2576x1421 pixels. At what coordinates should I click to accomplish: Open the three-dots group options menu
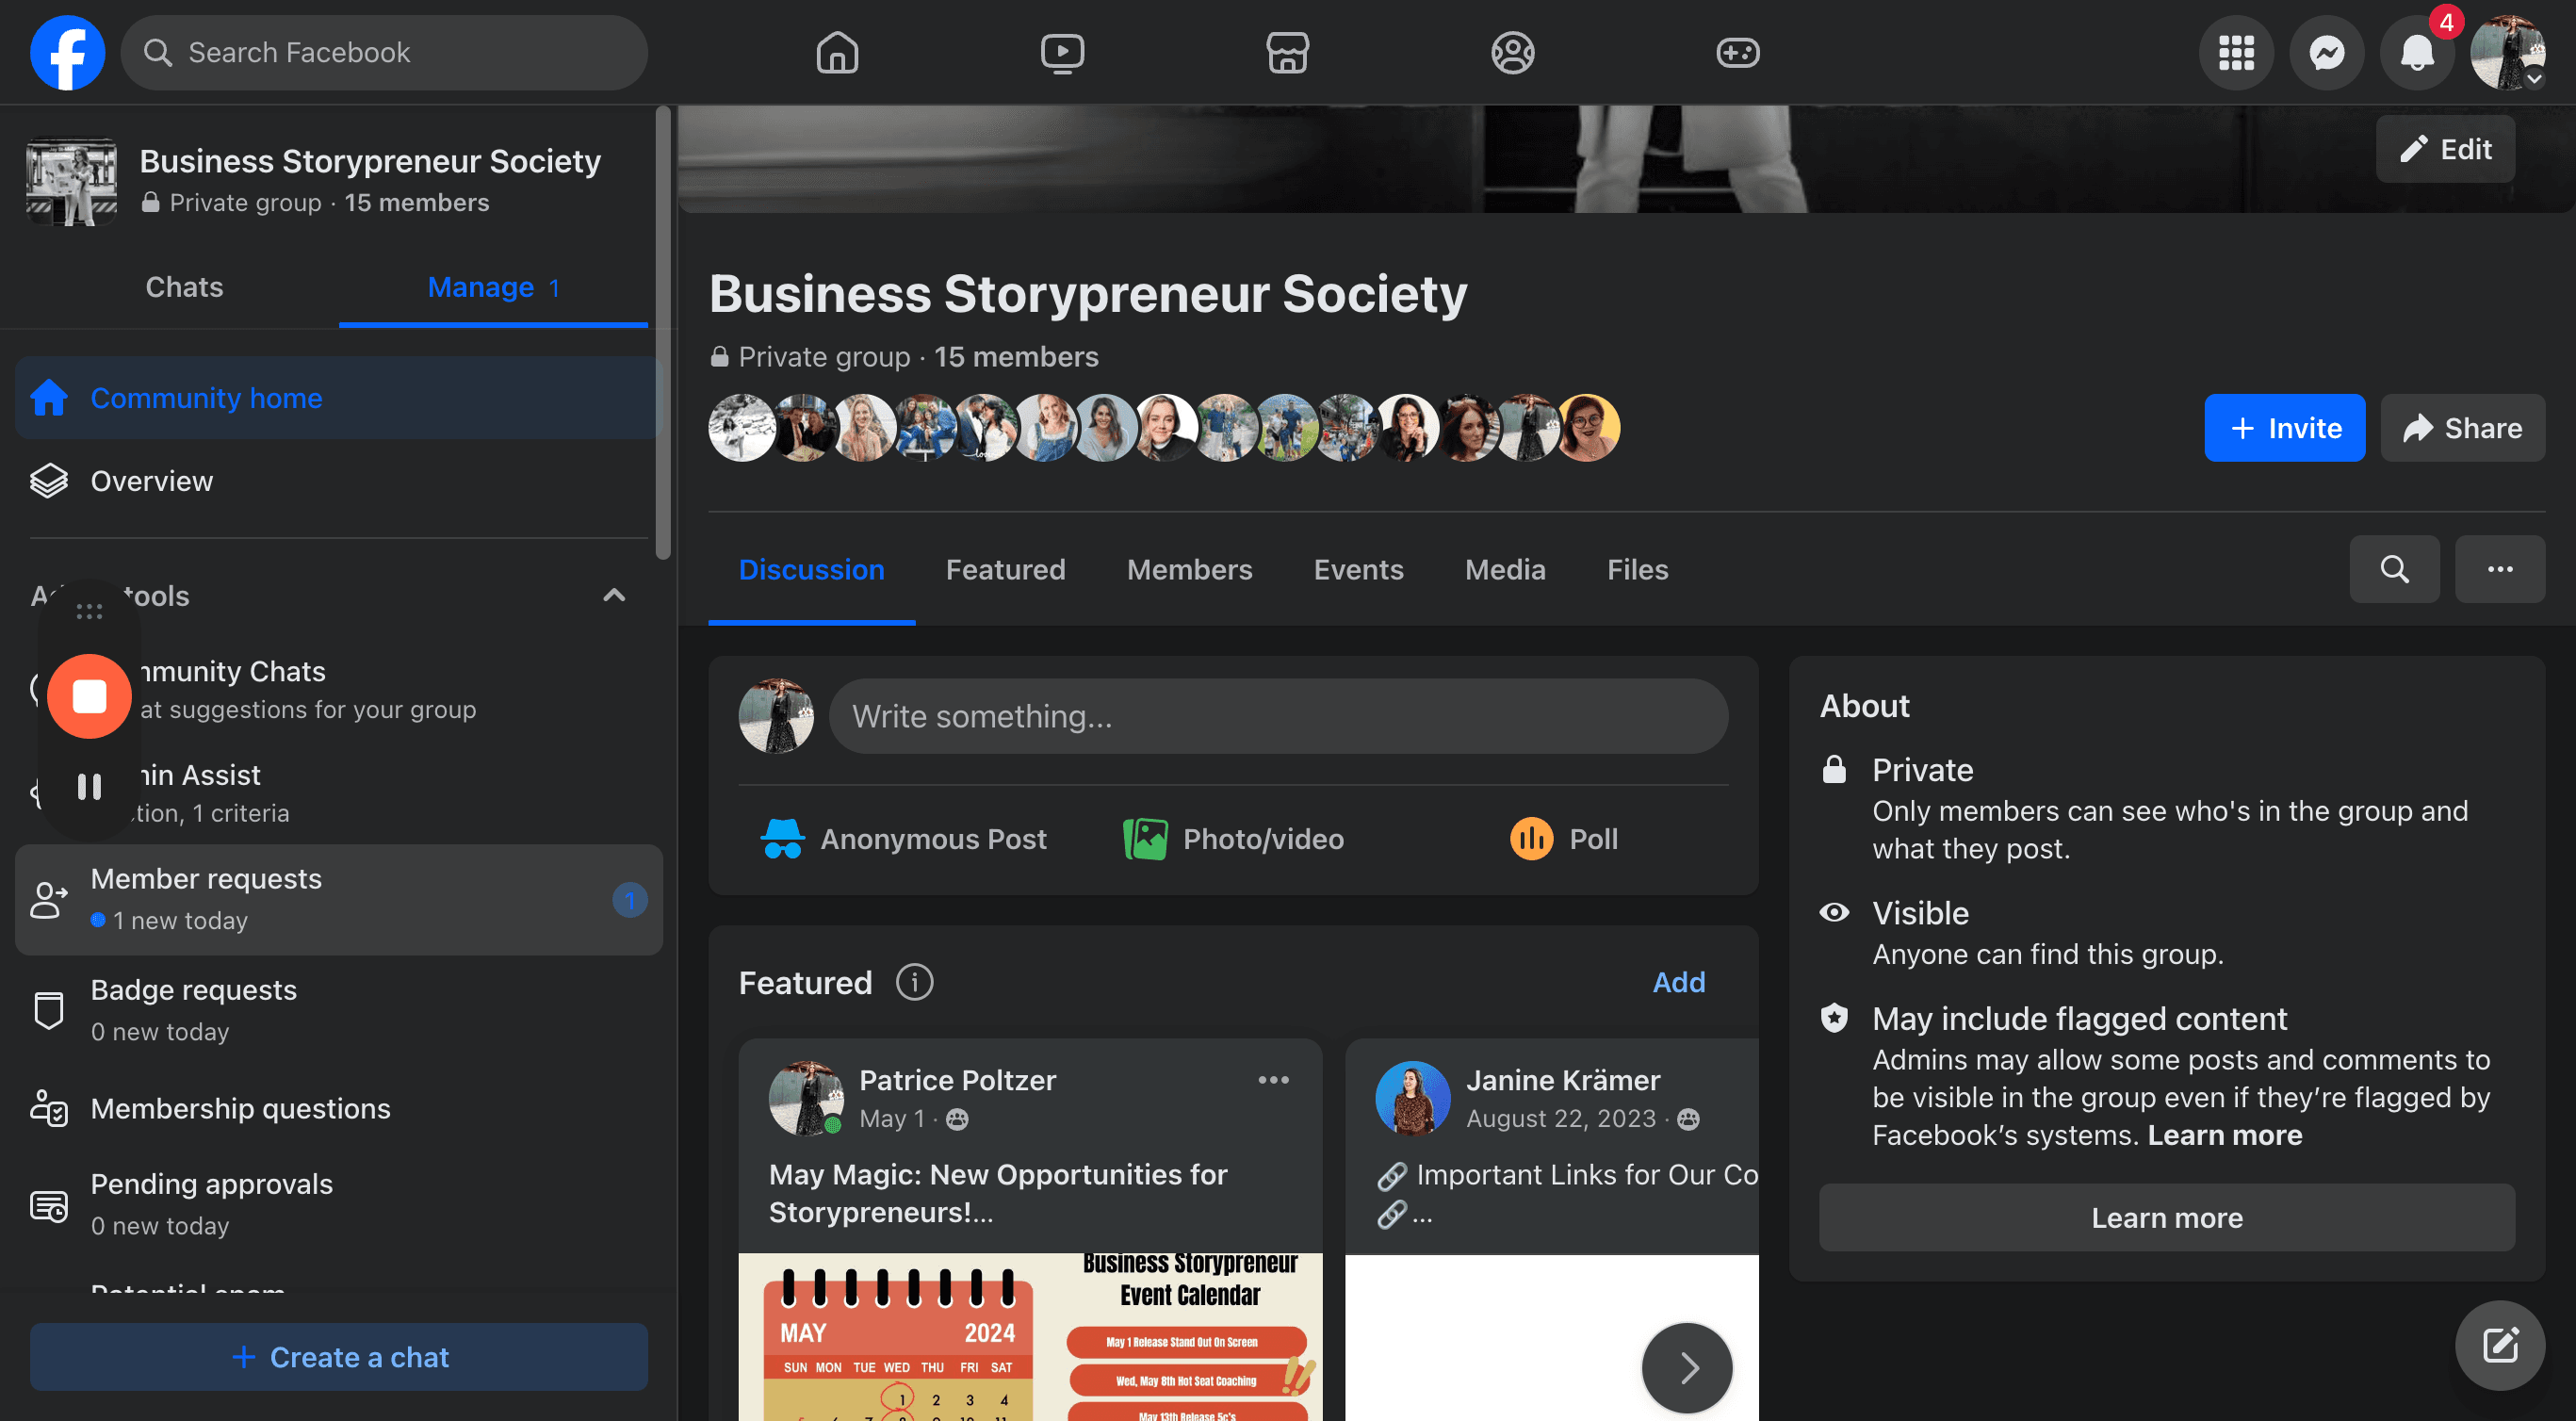point(2500,569)
